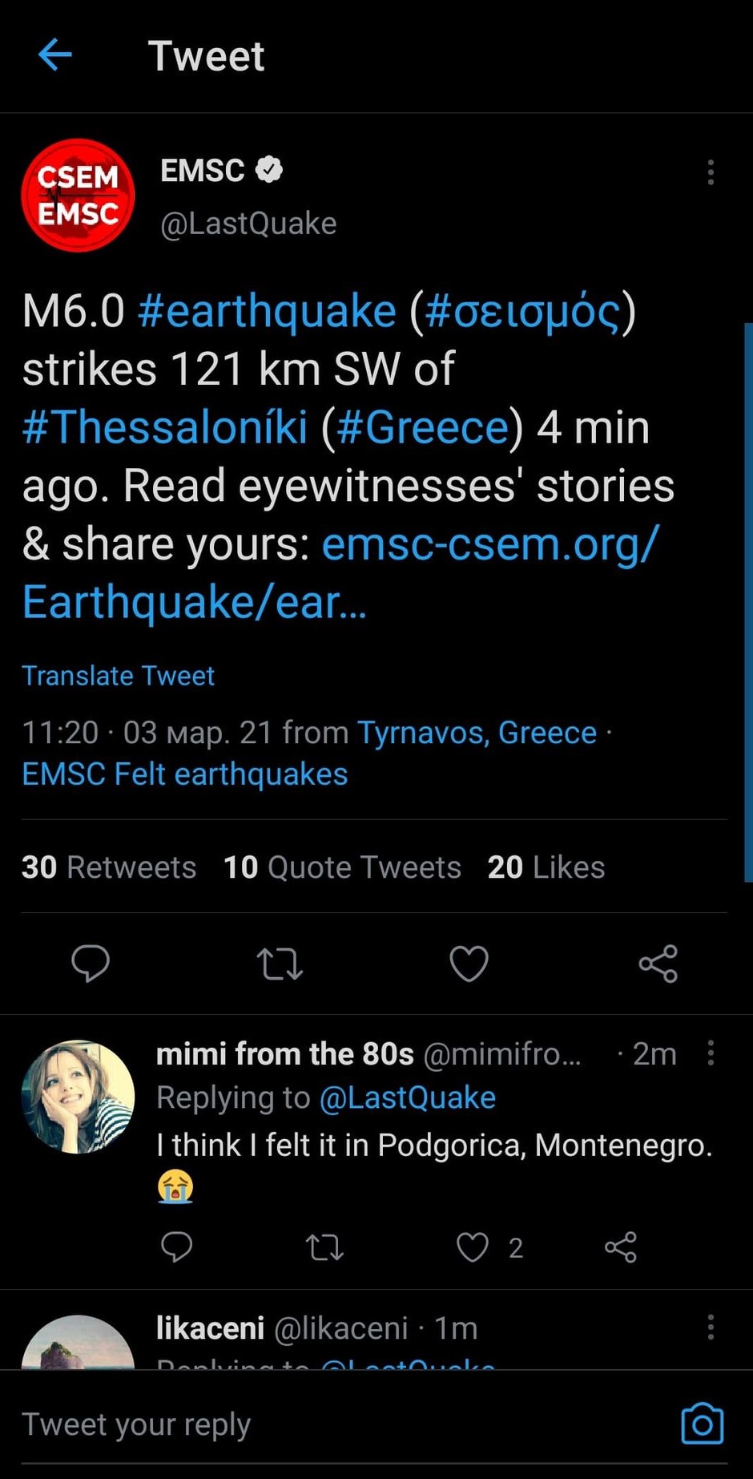Screen dimensions: 753x1479
Task: View the 30 Retweets list
Action: (x=109, y=867)
